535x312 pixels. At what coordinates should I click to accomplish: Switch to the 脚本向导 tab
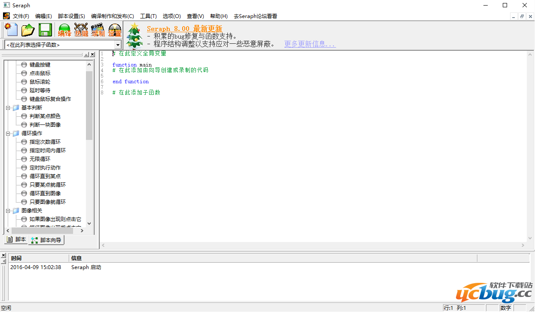tap(46, 240)
